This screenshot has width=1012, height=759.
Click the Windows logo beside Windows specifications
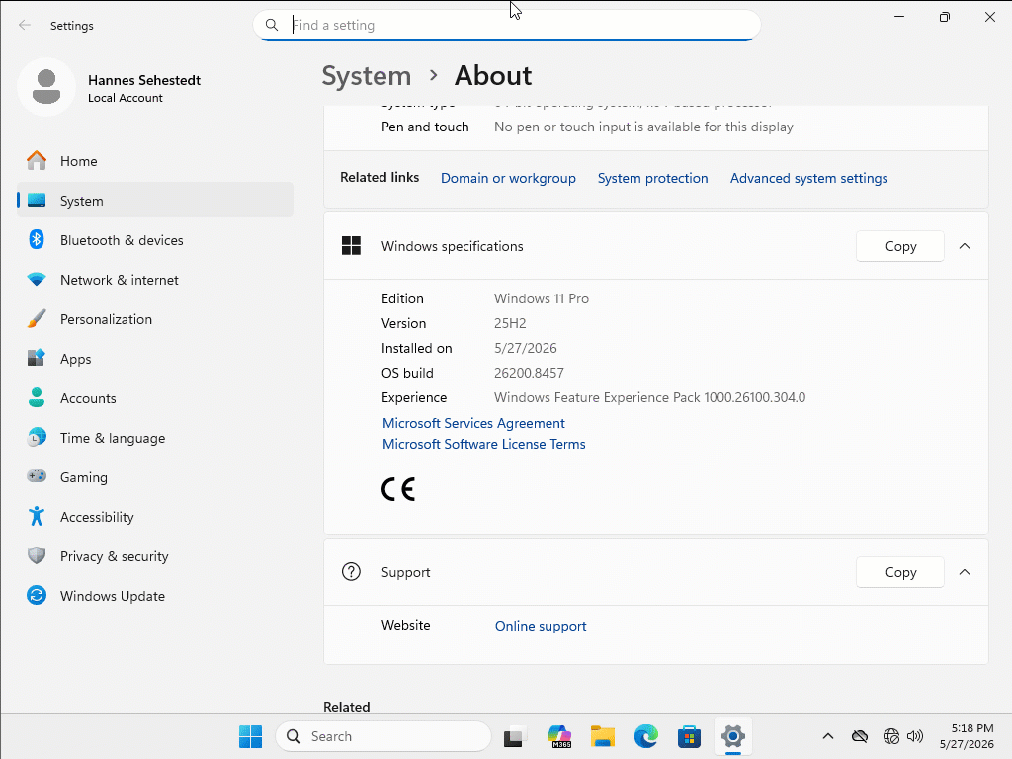pyautogui.click(x=351, y=246)
